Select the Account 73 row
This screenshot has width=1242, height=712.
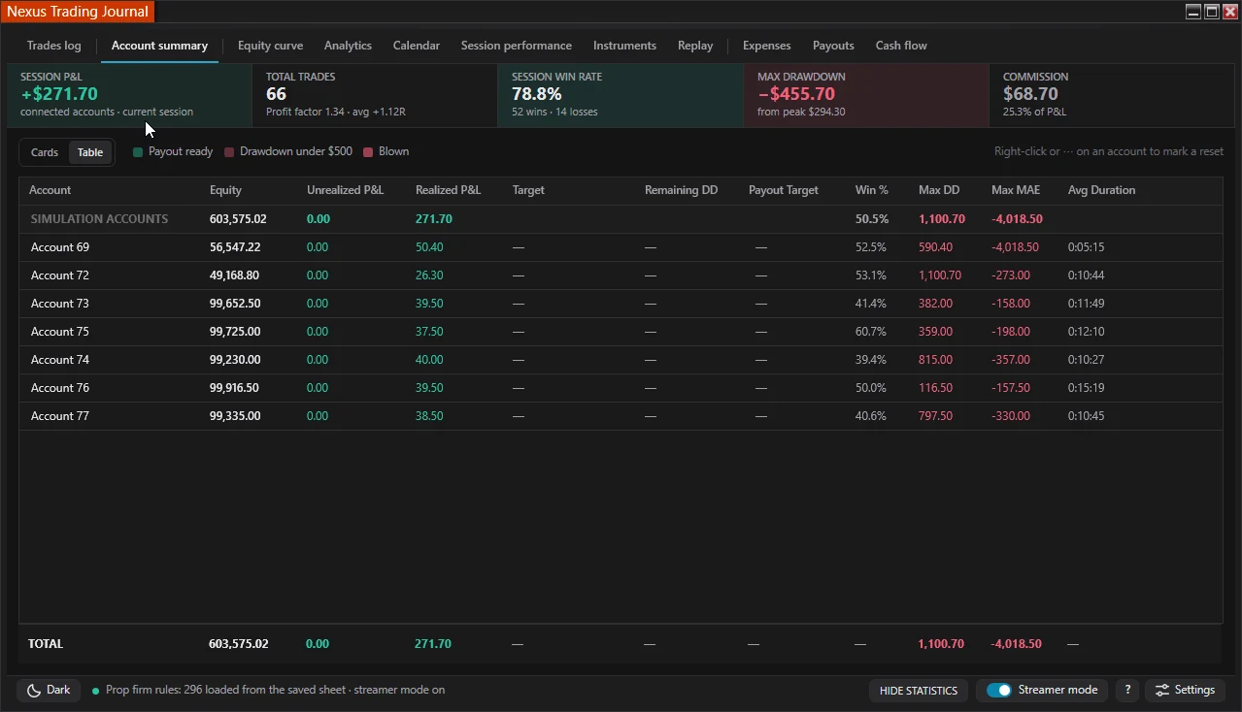(621, 304)
